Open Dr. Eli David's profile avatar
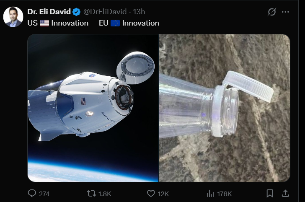 click(13, 17)
